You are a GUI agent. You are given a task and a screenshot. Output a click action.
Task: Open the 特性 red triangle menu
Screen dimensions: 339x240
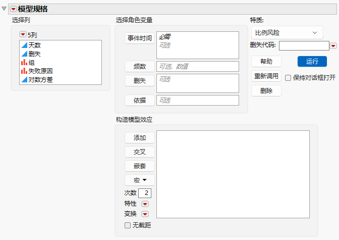(x=145, y=204)
